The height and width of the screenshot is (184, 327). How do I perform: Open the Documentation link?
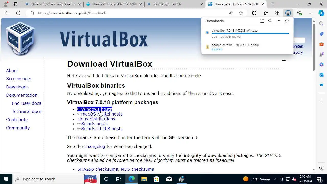coord(22,95)
